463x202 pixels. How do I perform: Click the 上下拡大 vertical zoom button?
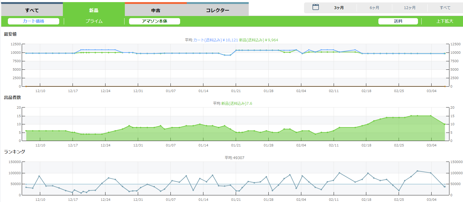point(445,21)
